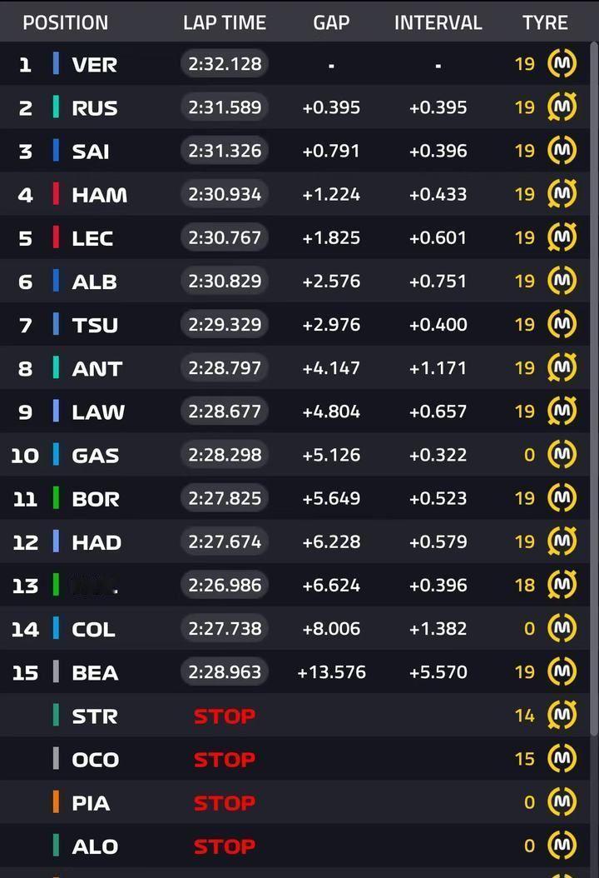599x878 pixels.
Task: Select driver name BEA in position 15
Action: [95, 672]
